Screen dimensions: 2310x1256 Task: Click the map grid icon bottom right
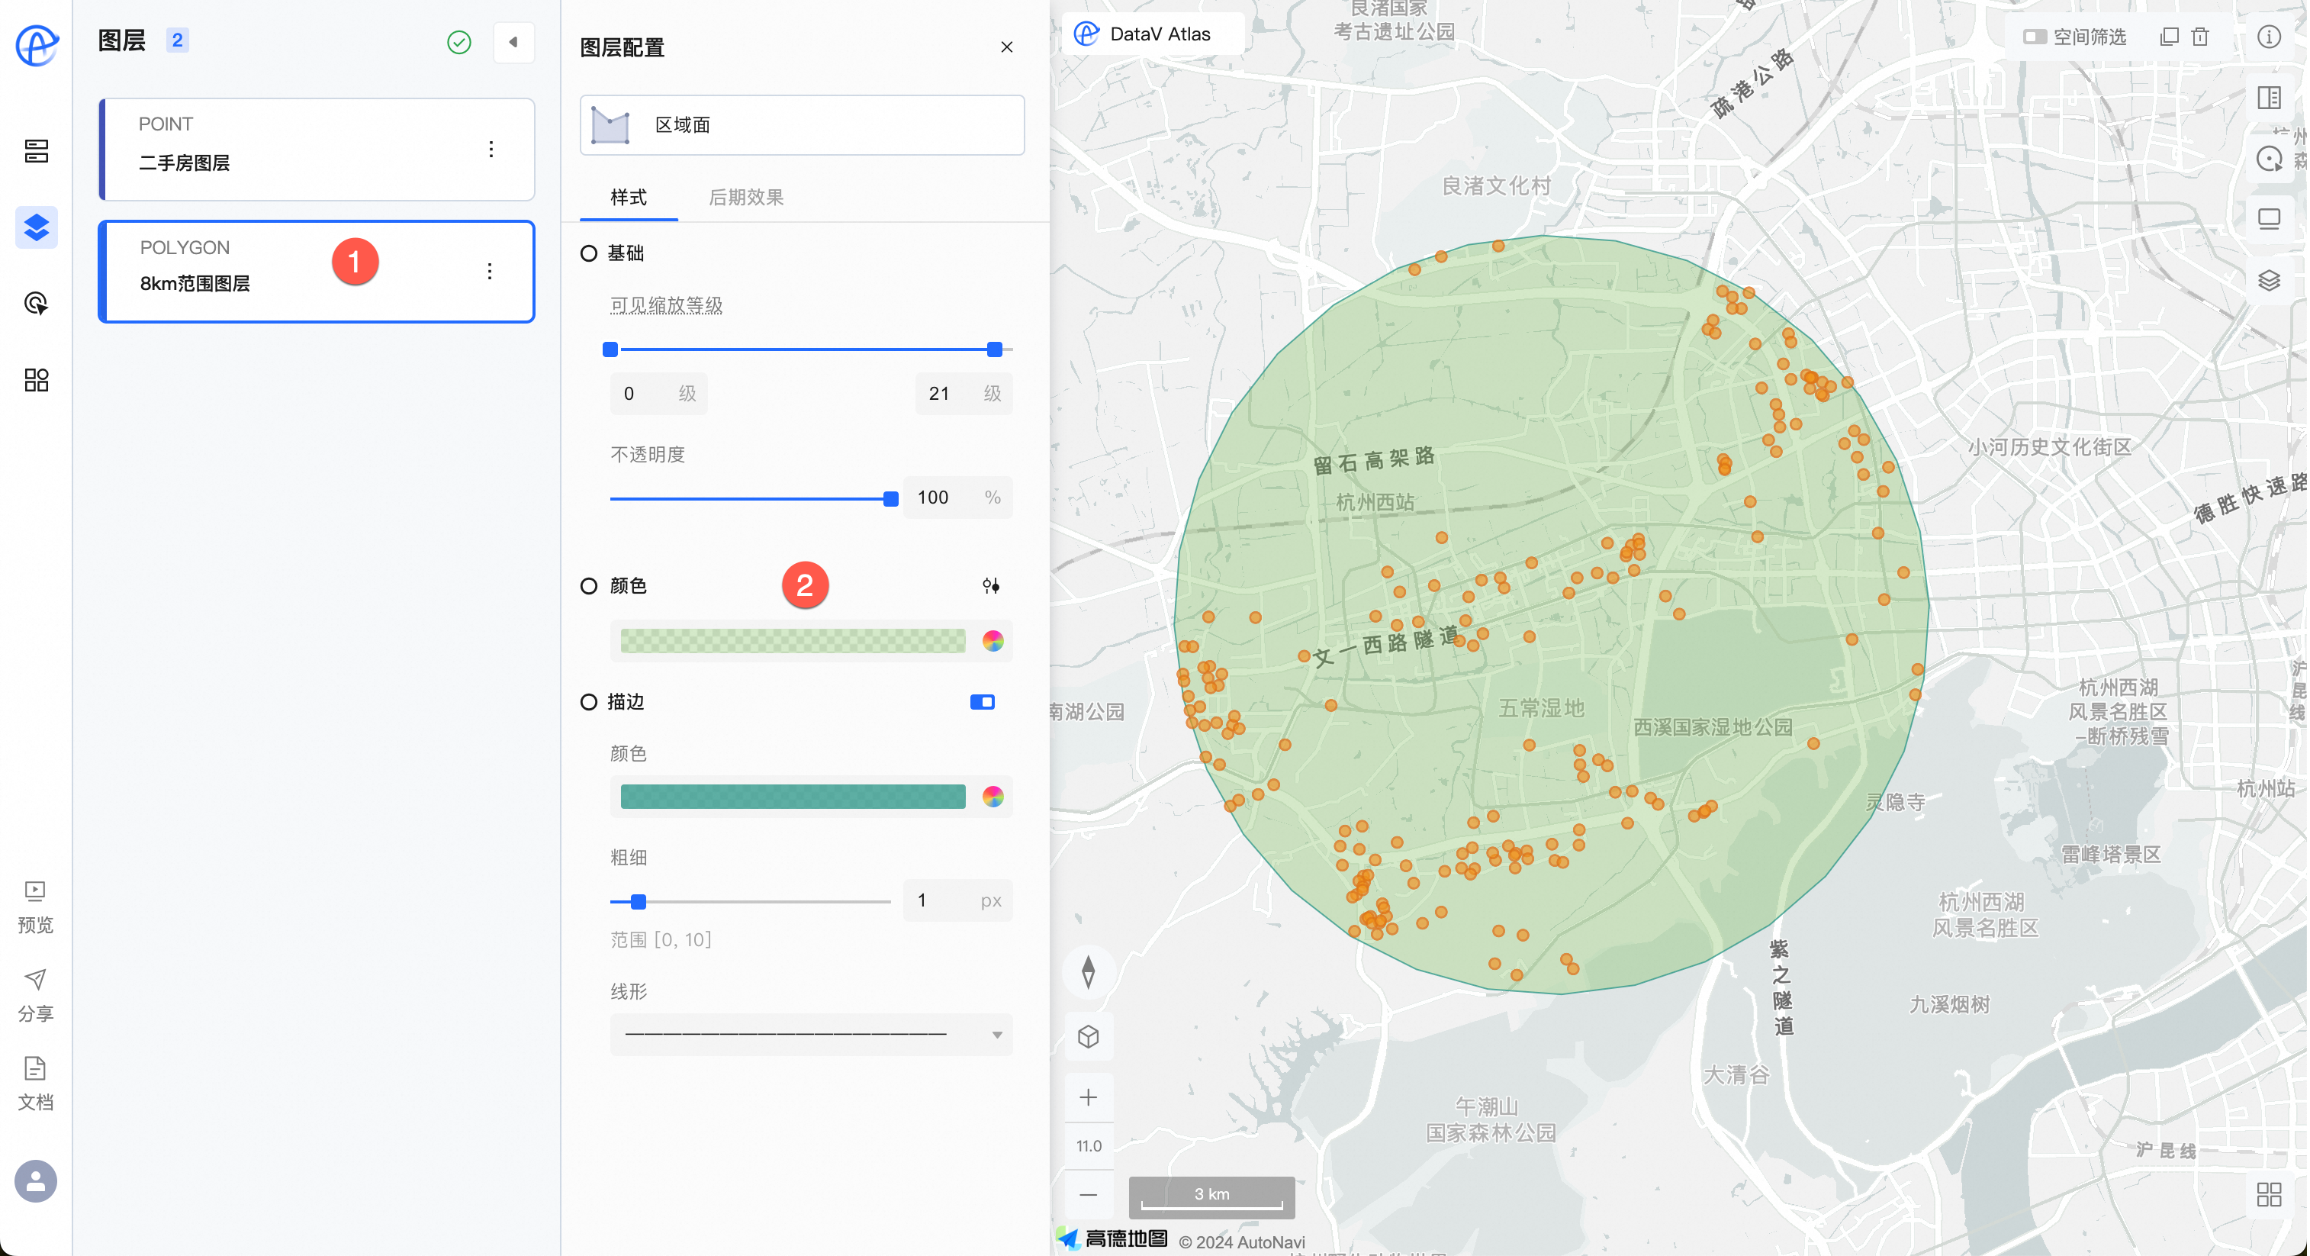click(x=2269, y=1195)
